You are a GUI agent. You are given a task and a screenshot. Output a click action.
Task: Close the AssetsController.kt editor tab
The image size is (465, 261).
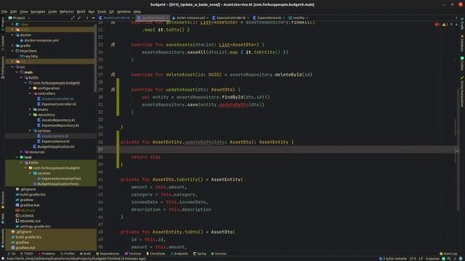pos(132,18)
